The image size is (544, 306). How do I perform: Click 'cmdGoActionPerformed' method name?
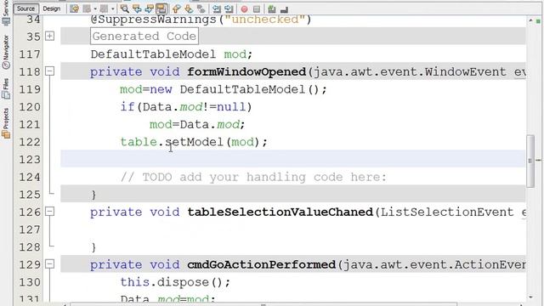click(x=262, y=264)
